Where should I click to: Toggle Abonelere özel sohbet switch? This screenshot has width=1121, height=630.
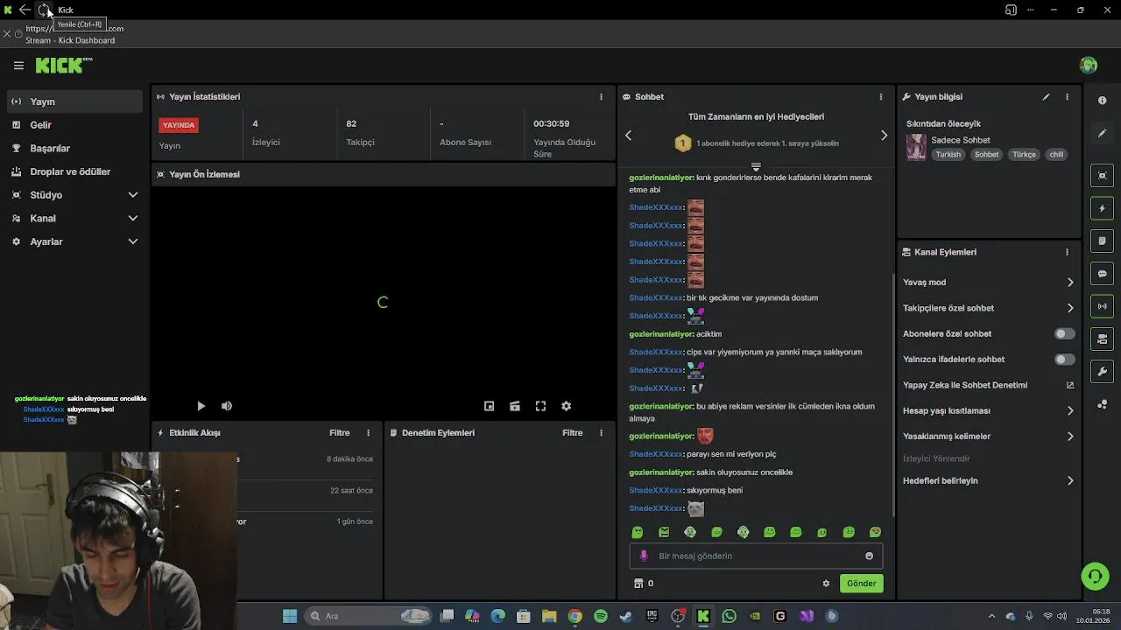pos(1064,333)
